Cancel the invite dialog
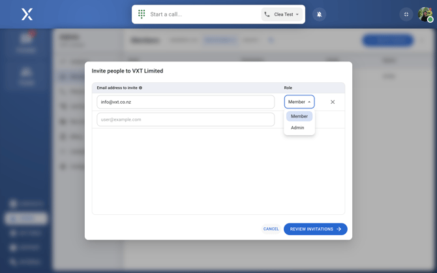 (x=271, y=229)
